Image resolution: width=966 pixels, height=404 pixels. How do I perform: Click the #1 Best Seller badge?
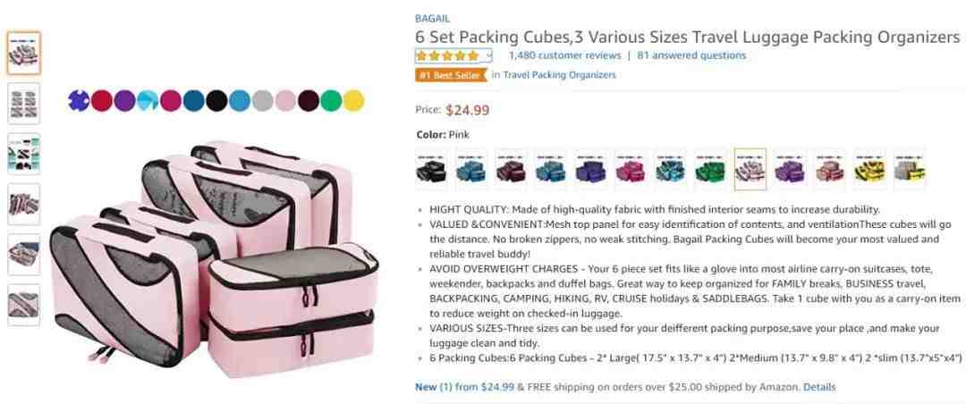tap(451, 75)
